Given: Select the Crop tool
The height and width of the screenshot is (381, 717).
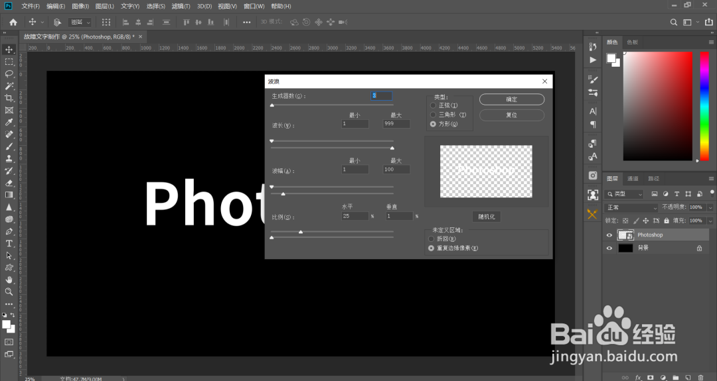Looking at the screenshot, I should [9, 98].
